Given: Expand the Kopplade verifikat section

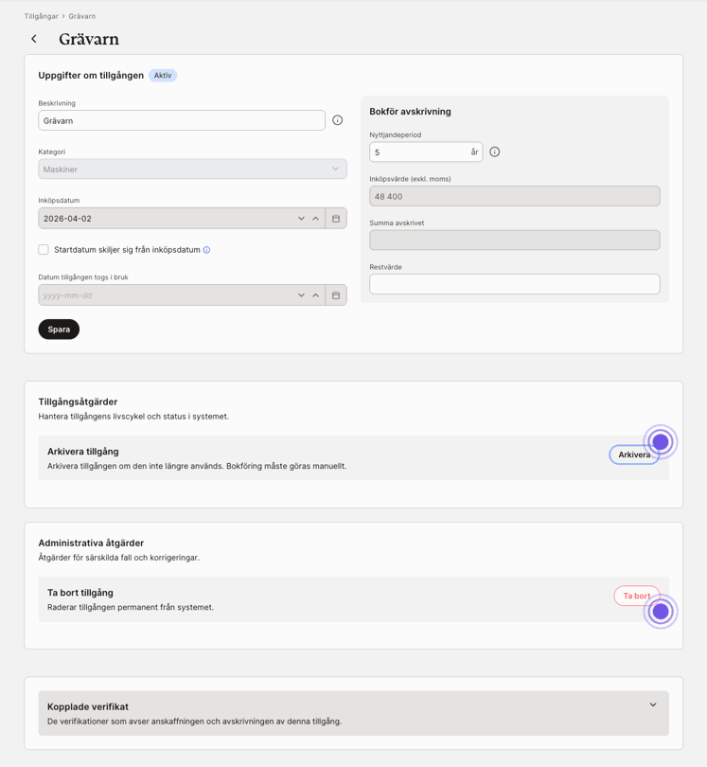Looking at the screenshot, I should click(652, 705).
